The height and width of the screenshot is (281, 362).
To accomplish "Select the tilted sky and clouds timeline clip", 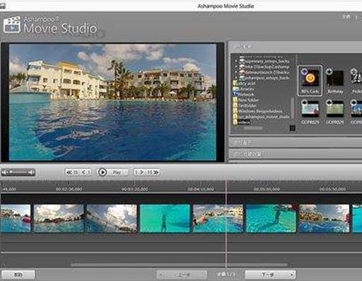I will (112, 219).
